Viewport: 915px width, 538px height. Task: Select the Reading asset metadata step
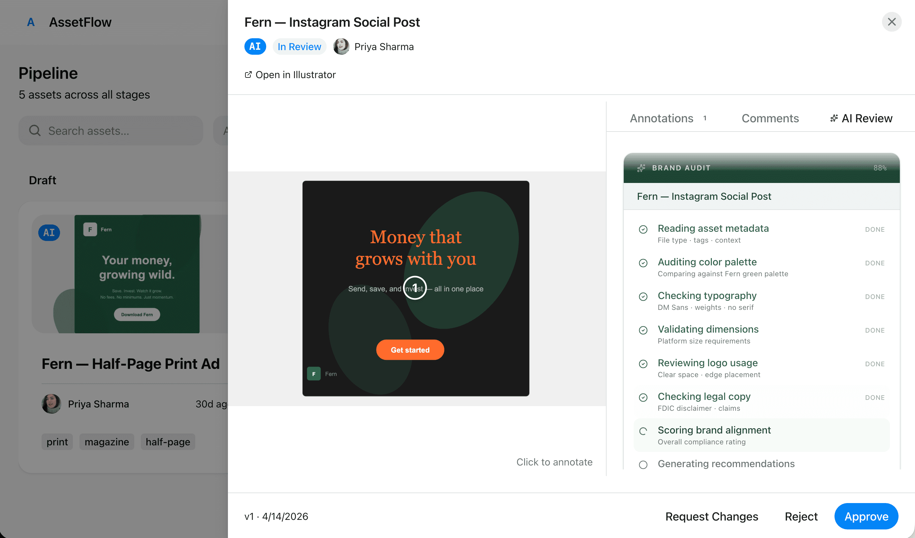761,234
